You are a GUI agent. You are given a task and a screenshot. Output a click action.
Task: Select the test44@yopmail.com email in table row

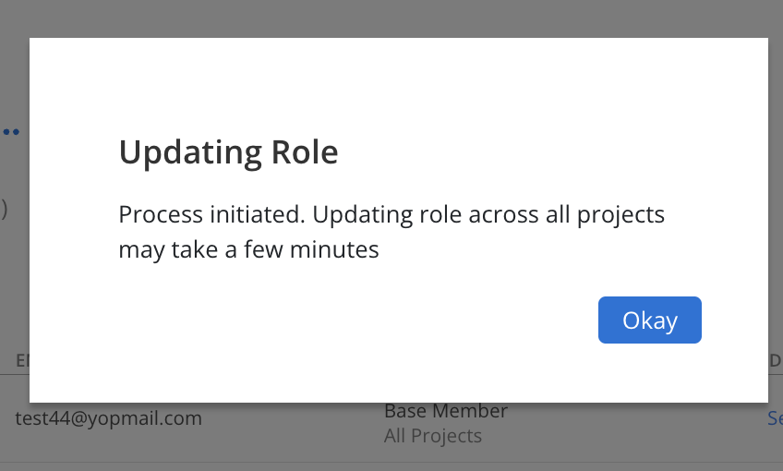pyautogui.click(x=108, y=418)
